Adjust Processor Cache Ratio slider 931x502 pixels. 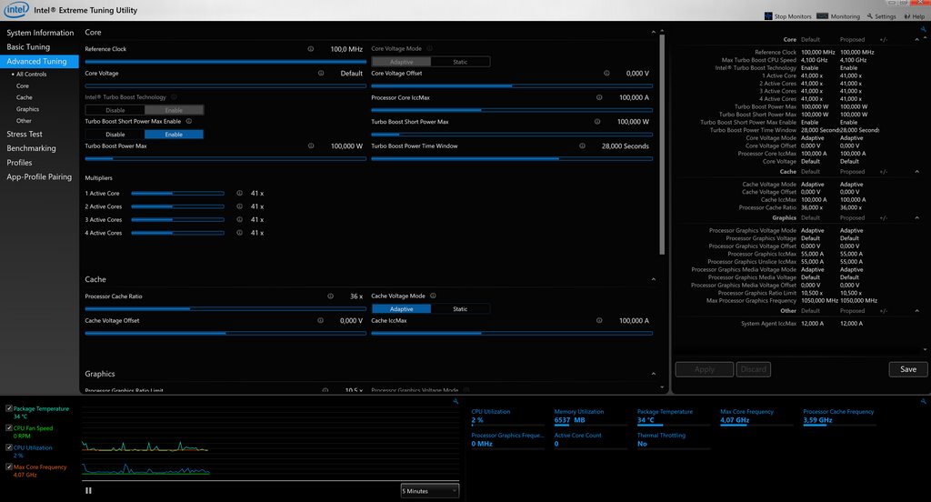tap(225, 309)
